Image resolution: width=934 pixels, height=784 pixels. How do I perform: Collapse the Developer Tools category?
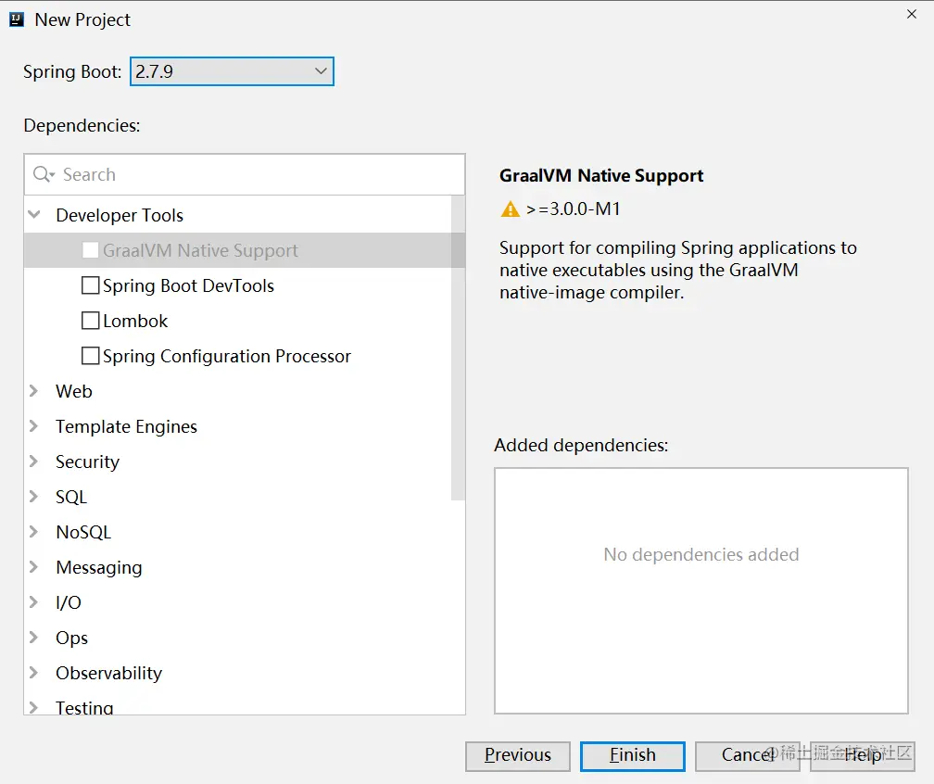pos(34,215)
